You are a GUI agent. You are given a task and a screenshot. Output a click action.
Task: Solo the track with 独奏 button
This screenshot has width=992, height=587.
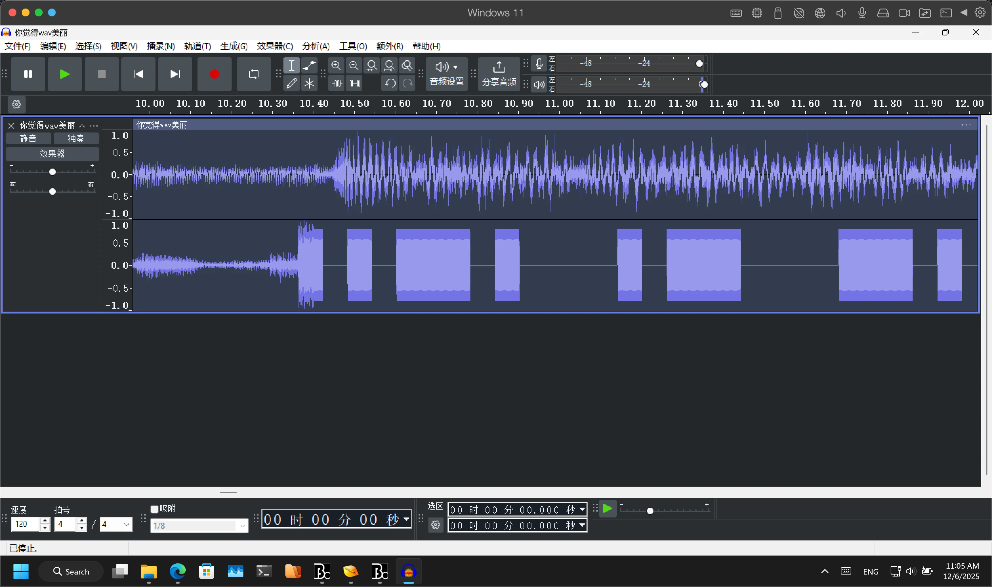(76, 138)
